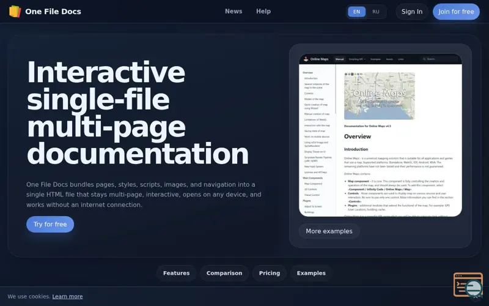This screenshot has height=306, width=489.
Task: Click the 'Interactive single-file multi-page documentation' heading
Action: coord(138,113)
